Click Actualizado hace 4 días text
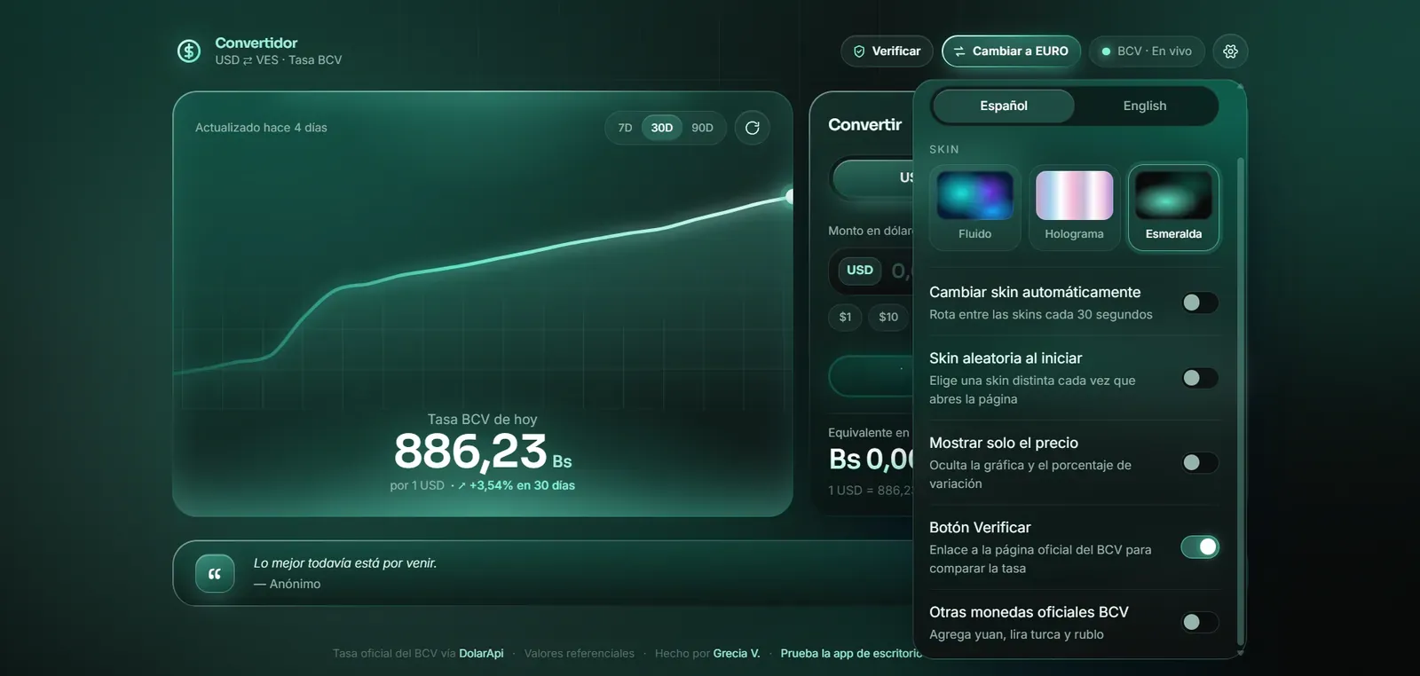 (261, 128)
